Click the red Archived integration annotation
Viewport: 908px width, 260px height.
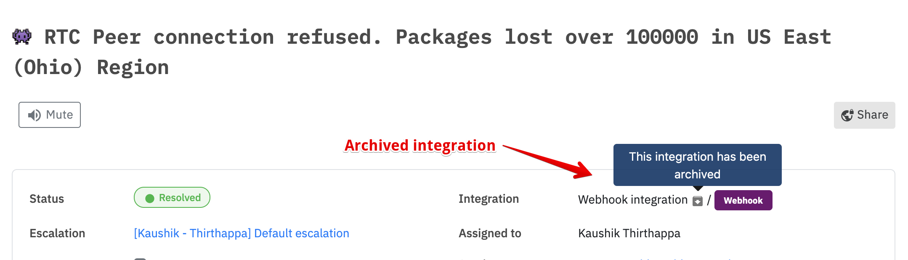(420, 146)
